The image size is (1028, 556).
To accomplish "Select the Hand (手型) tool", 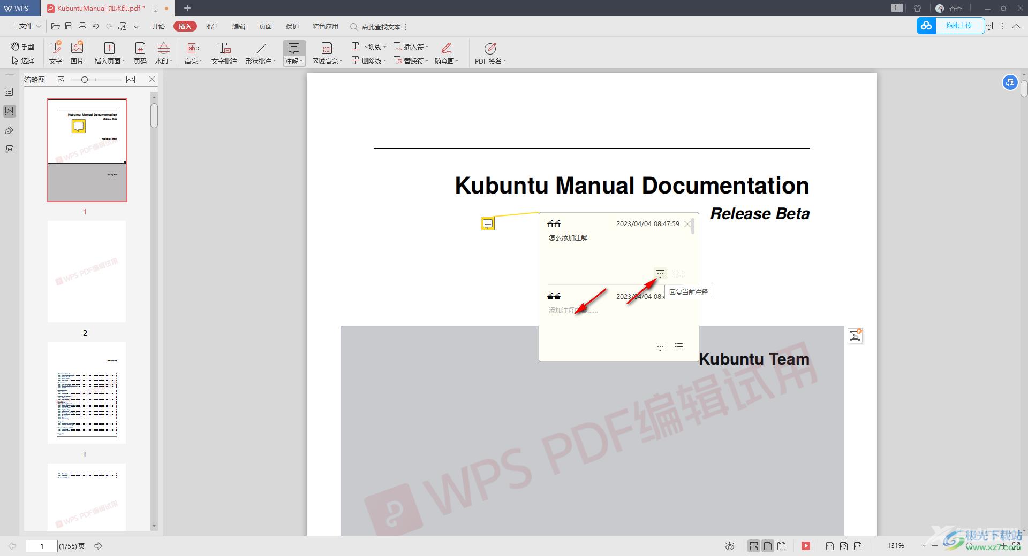I will [x=22, y=47].
